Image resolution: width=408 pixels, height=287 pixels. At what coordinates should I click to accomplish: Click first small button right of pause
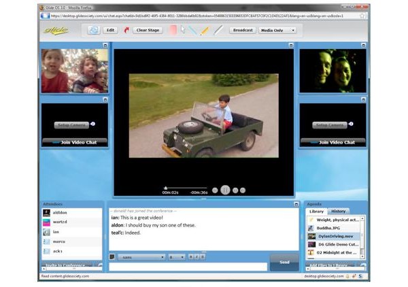coord(235,190)
